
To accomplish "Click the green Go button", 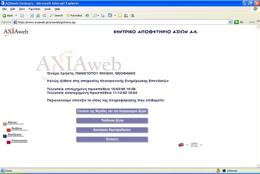I will click(x=239, y=22).
